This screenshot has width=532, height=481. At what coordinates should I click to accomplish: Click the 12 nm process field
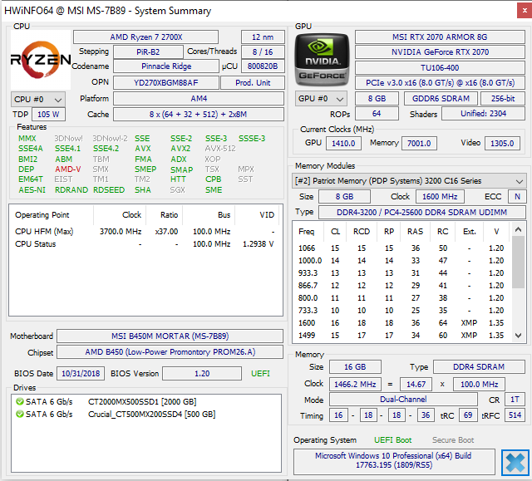point(263,37)
